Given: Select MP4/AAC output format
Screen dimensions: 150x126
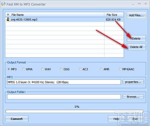Looking at the screenshot, I should [x=120, y=69].
